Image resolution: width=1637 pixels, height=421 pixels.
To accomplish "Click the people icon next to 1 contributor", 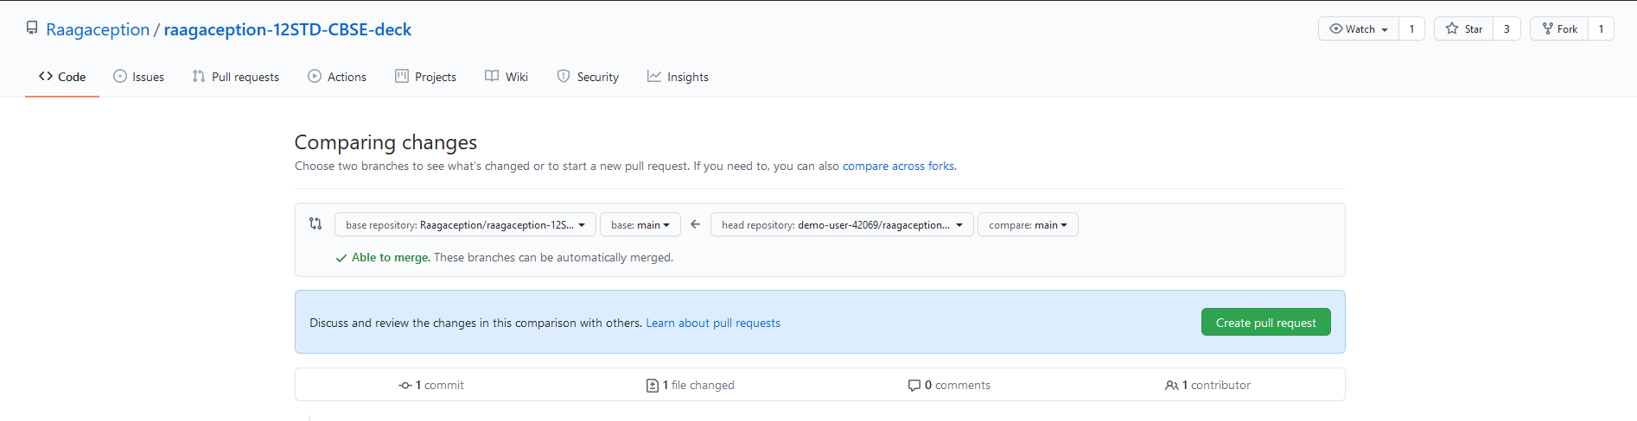I will pos(1171,386).
